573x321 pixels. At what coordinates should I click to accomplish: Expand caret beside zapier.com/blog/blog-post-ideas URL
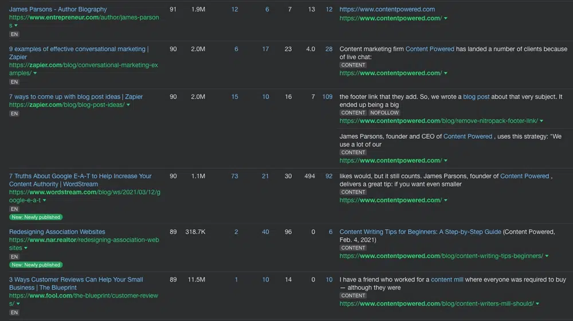pos(128,105)
